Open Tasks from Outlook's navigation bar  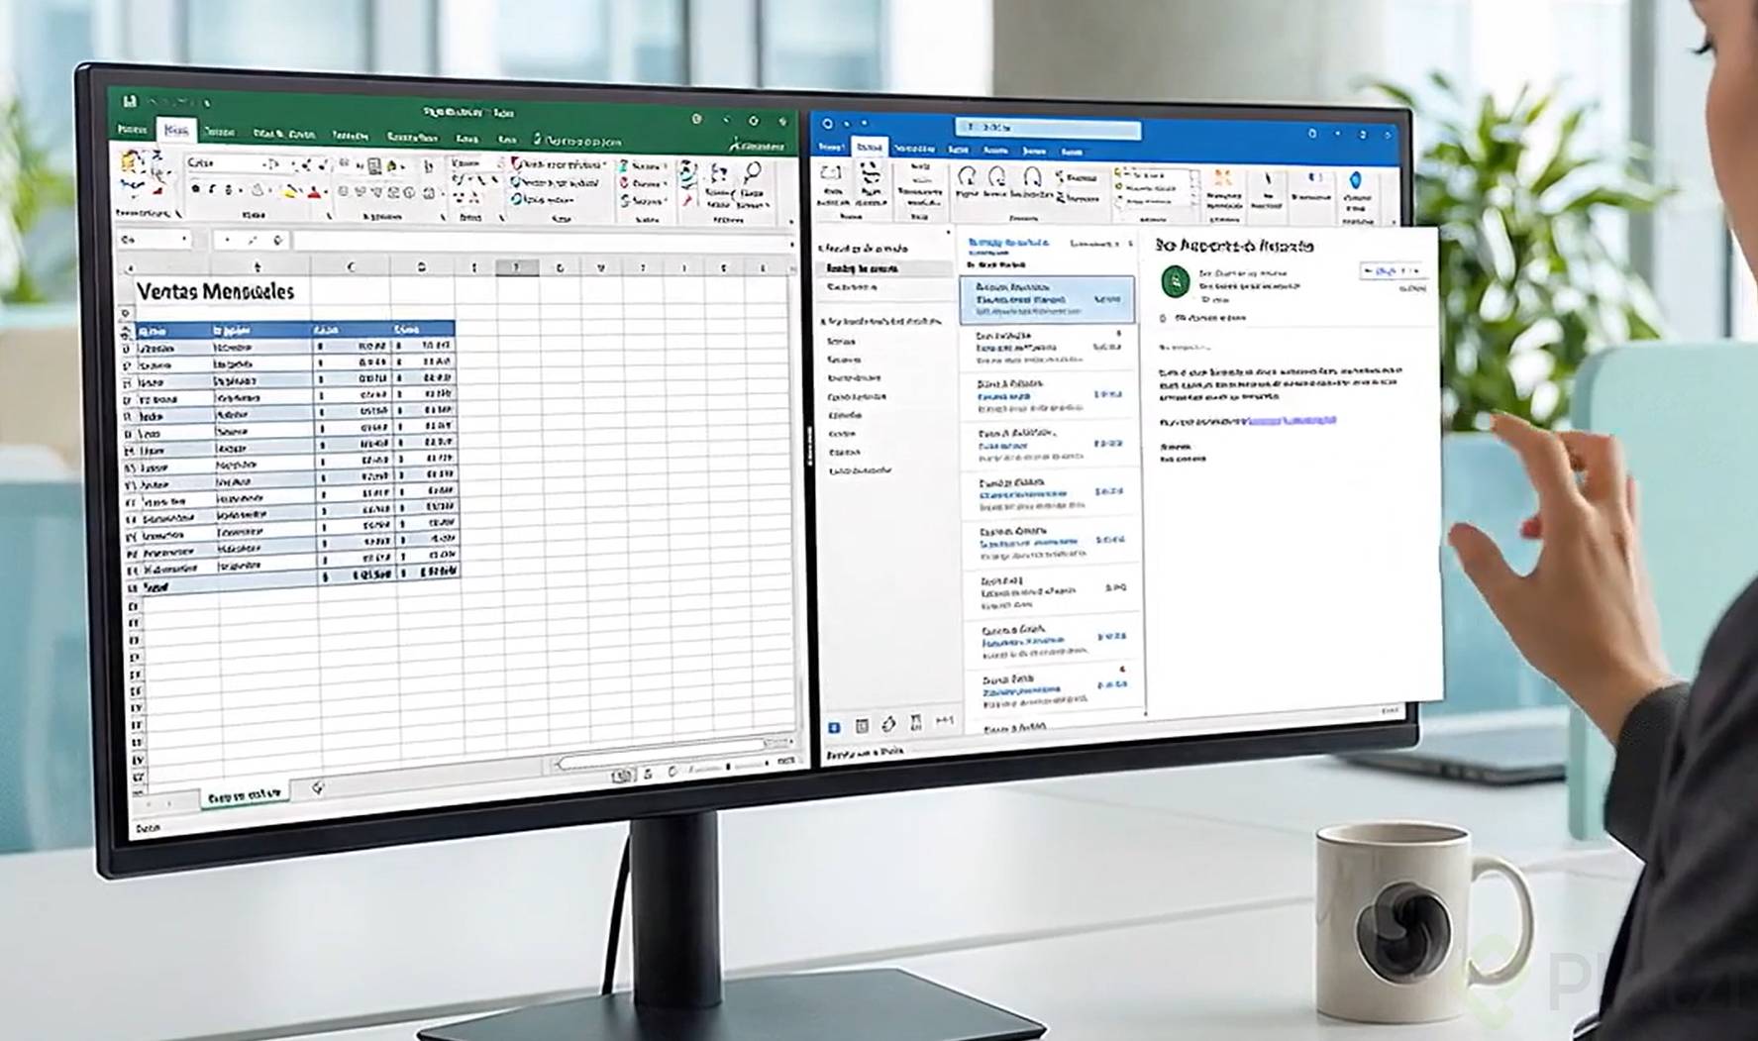coord(916,723)
